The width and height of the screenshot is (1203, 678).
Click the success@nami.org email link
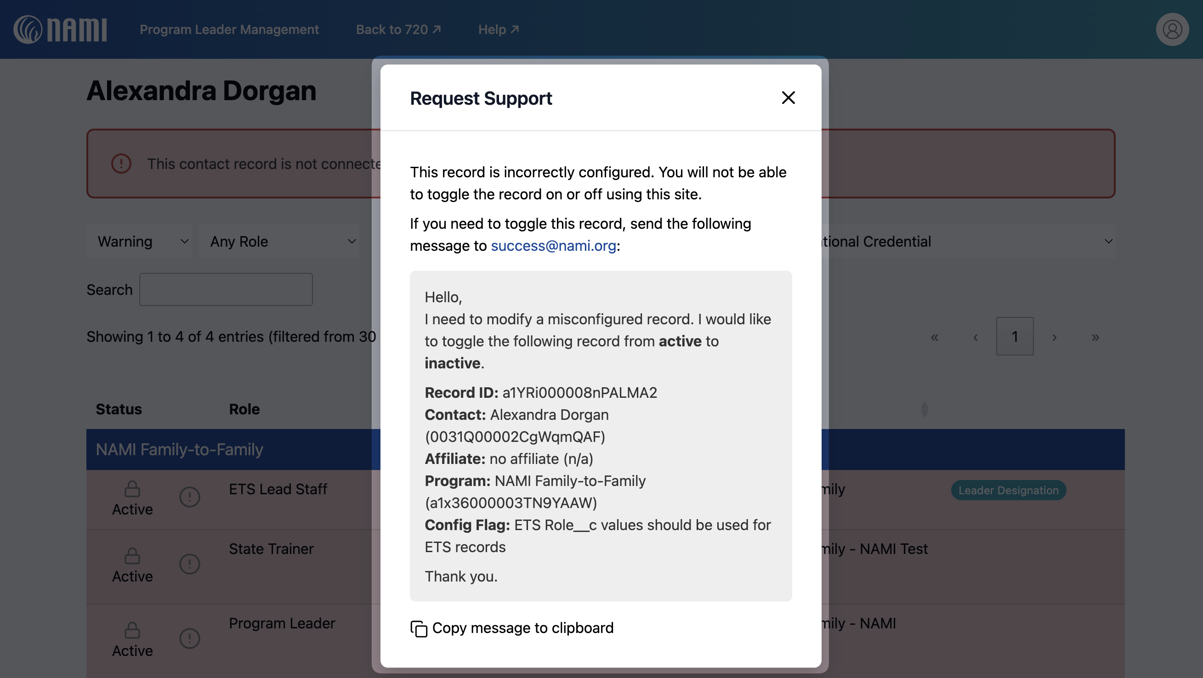coord(553,246)
